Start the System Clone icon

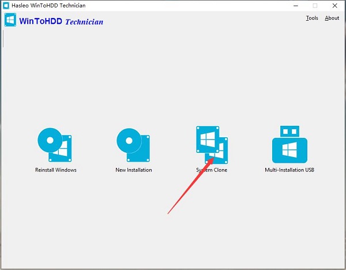[x=212, y=145]
